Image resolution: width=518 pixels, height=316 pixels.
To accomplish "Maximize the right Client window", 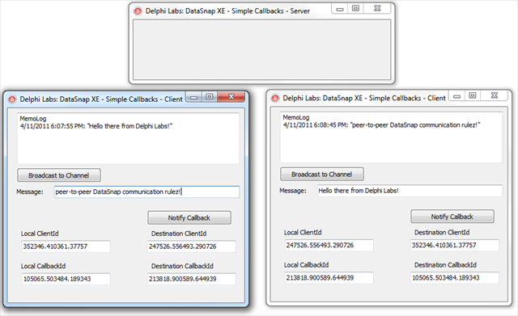I will point(473,95).
